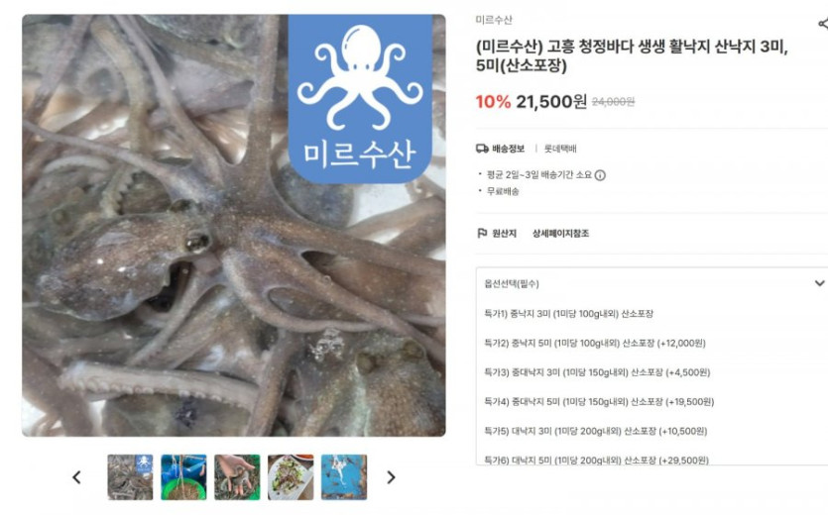Select thumbnail showing hand holding octopus

point(237,477)
